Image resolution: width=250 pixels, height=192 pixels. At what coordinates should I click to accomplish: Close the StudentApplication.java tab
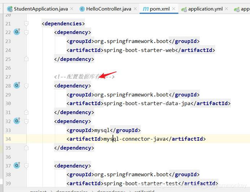pos(72,9)
